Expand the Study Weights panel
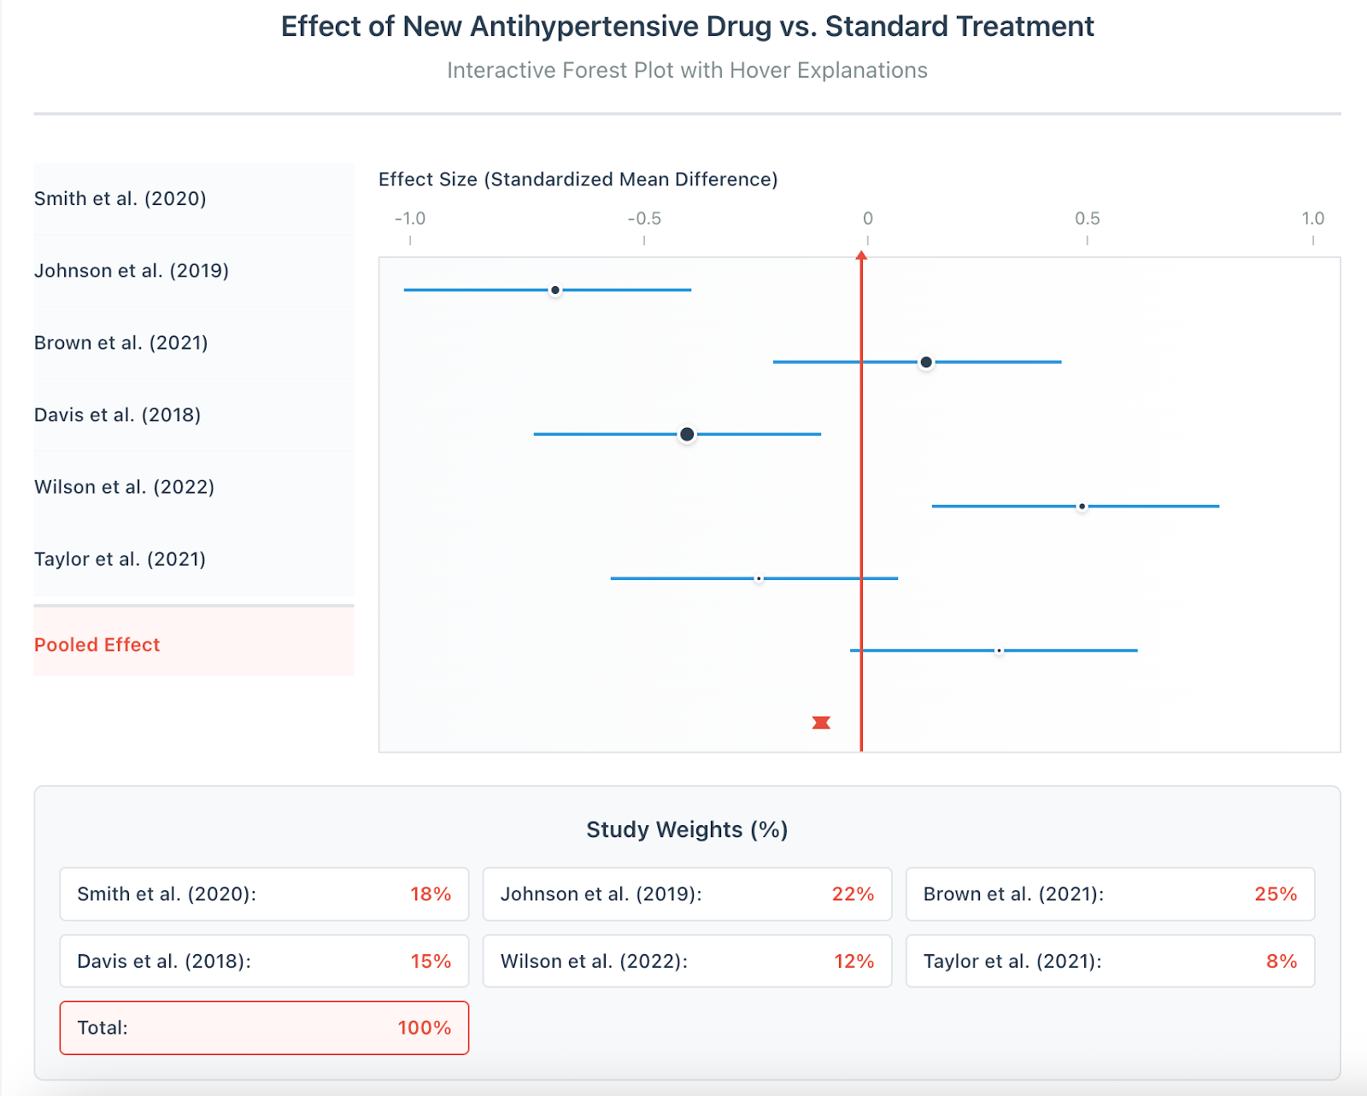1367x1096 pixels. pyautogui.click(x=686, y=829)
